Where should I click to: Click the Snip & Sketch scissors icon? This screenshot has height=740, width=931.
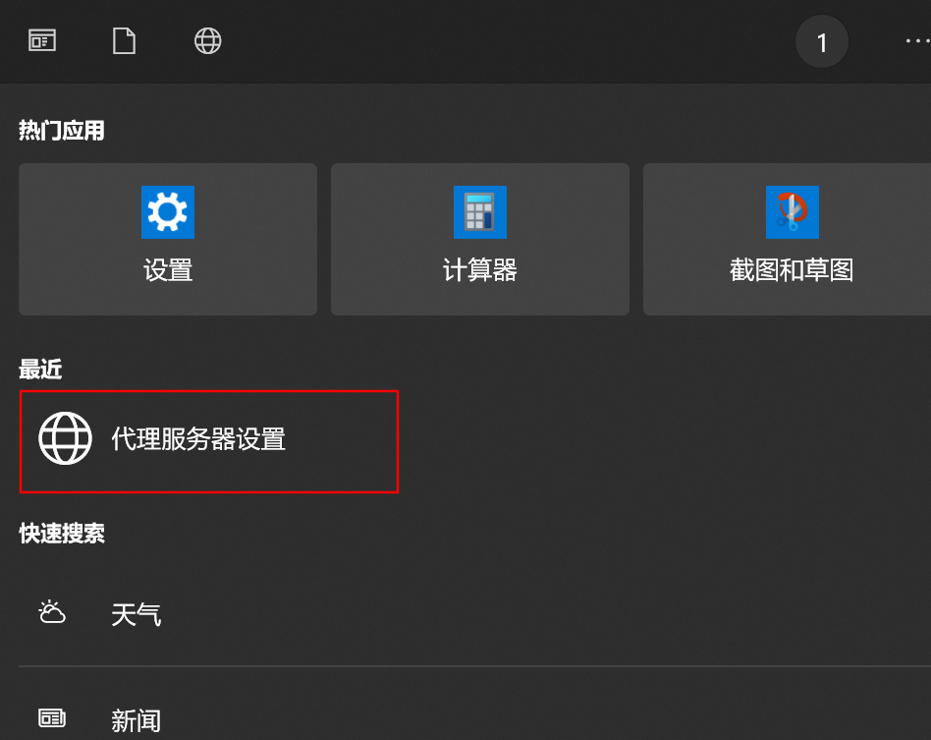point(793,212)
